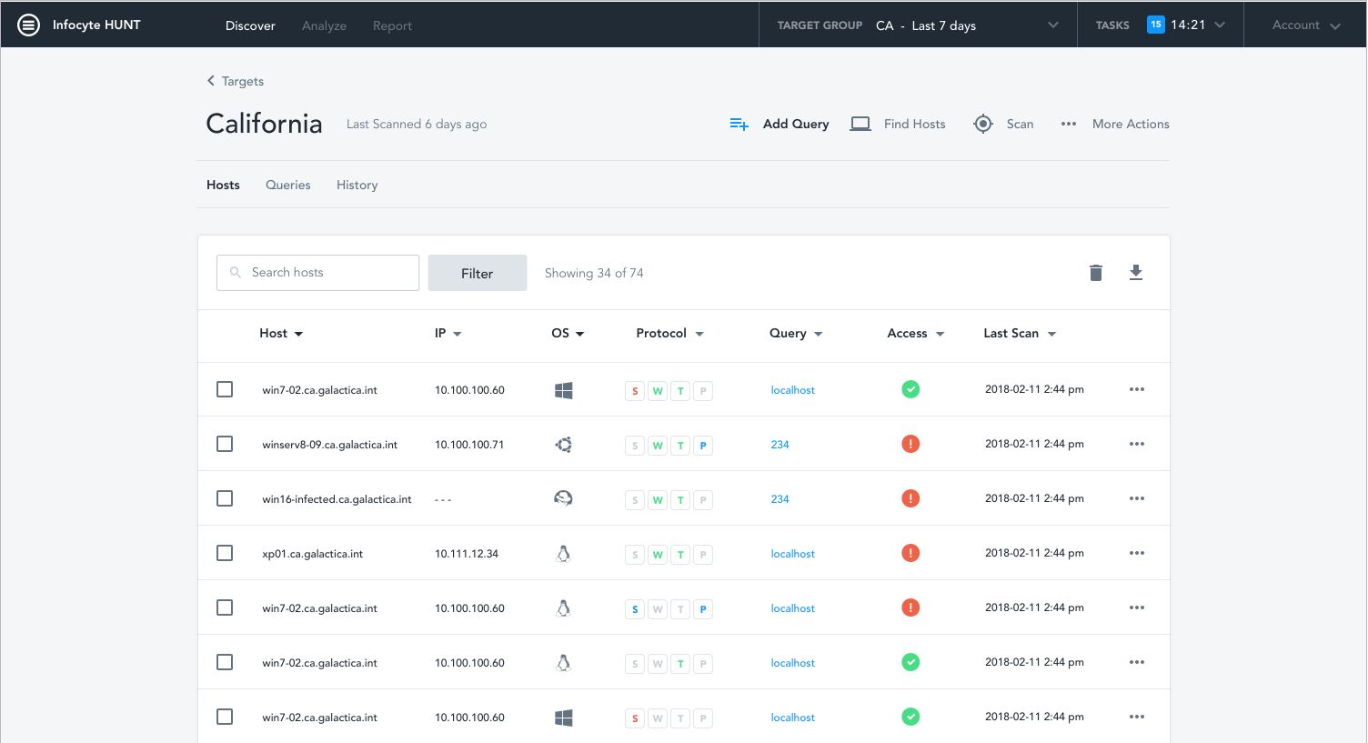
Task: Click the Add Query icon
Action: tap(739, 125)
